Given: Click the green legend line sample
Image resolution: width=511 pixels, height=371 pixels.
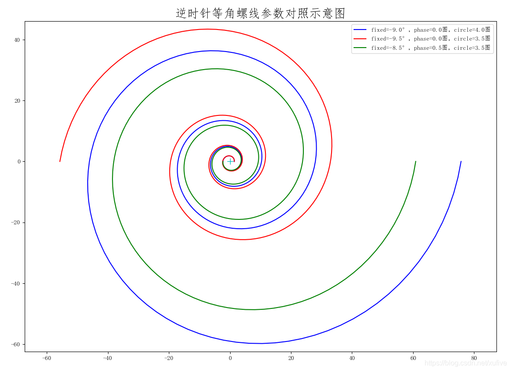Looking at the screenshot, I should (360, 48).
